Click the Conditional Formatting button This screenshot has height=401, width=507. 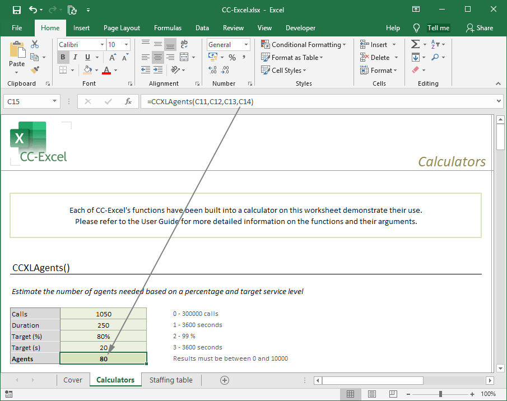303,44
